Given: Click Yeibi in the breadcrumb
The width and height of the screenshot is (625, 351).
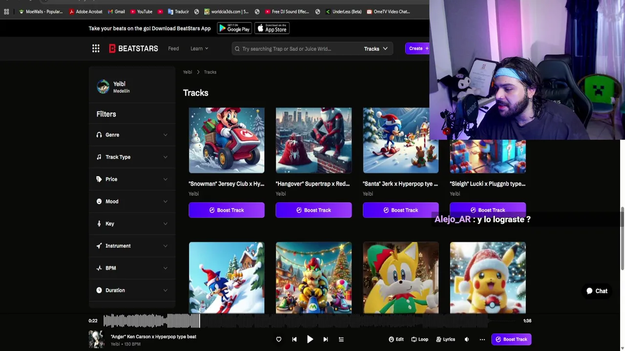Looking at the screenshot, I should pos(187,72).
